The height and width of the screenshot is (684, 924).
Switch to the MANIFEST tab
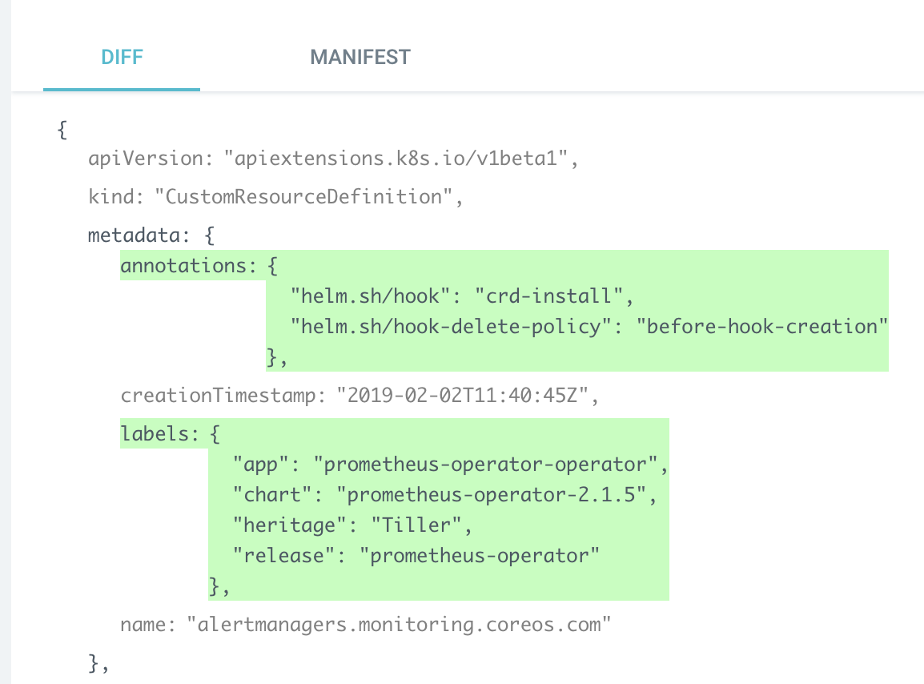point(360,57)
